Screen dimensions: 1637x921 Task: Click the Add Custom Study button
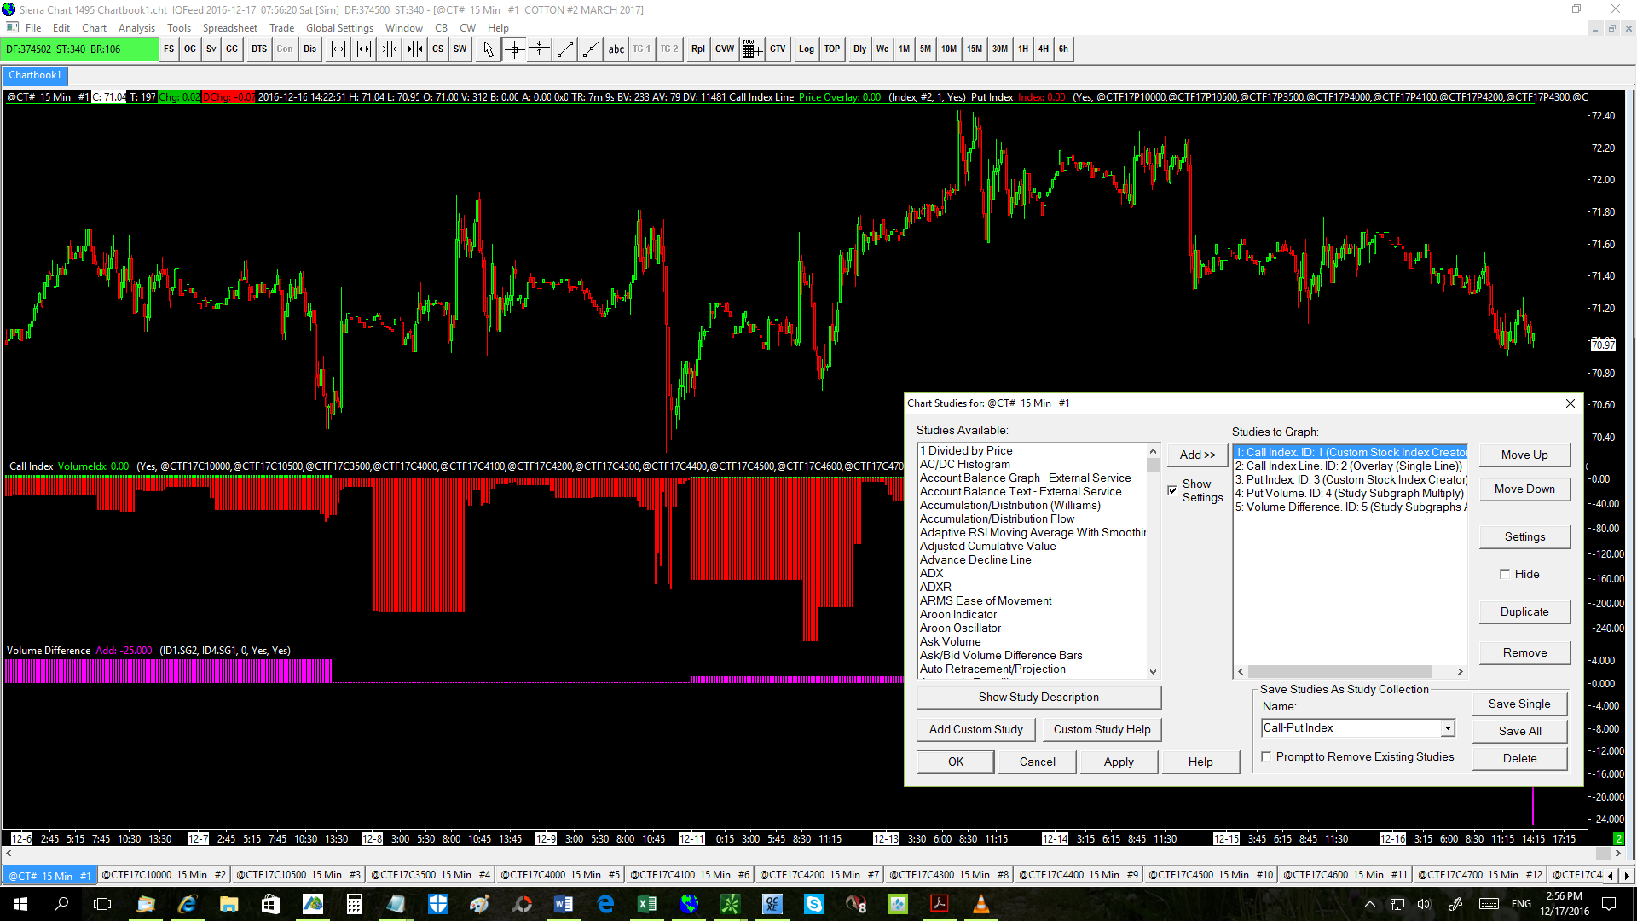[975, 729]
